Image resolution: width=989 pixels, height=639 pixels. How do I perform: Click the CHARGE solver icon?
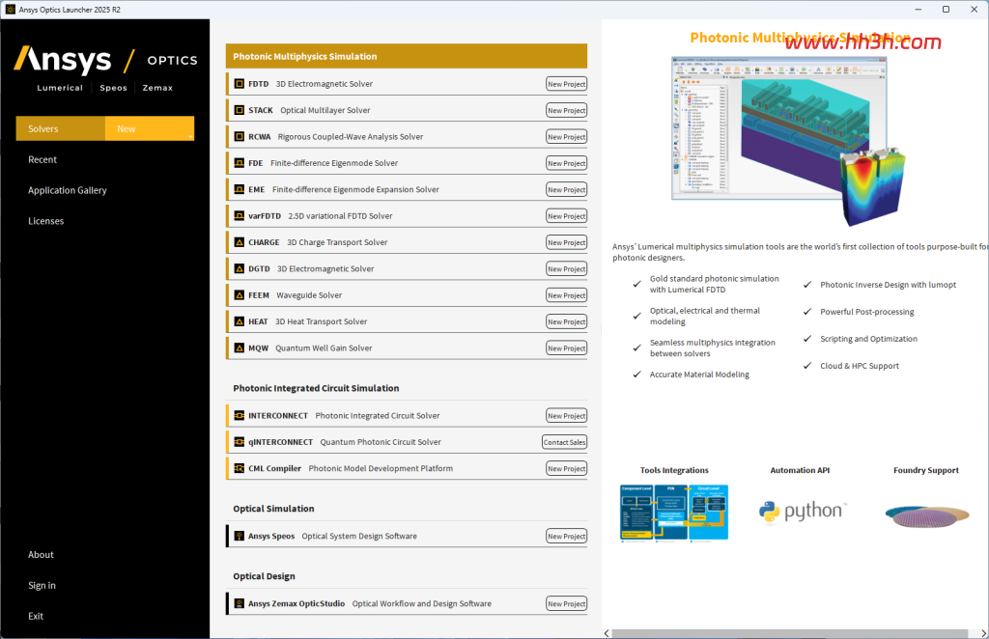240,242
